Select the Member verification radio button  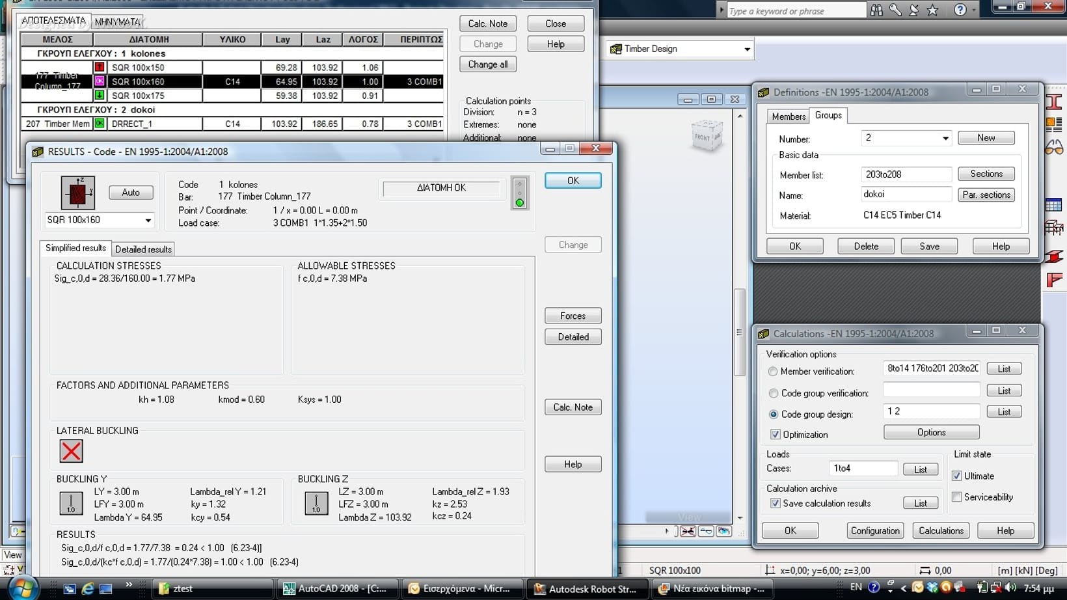[x=773, y=372]
